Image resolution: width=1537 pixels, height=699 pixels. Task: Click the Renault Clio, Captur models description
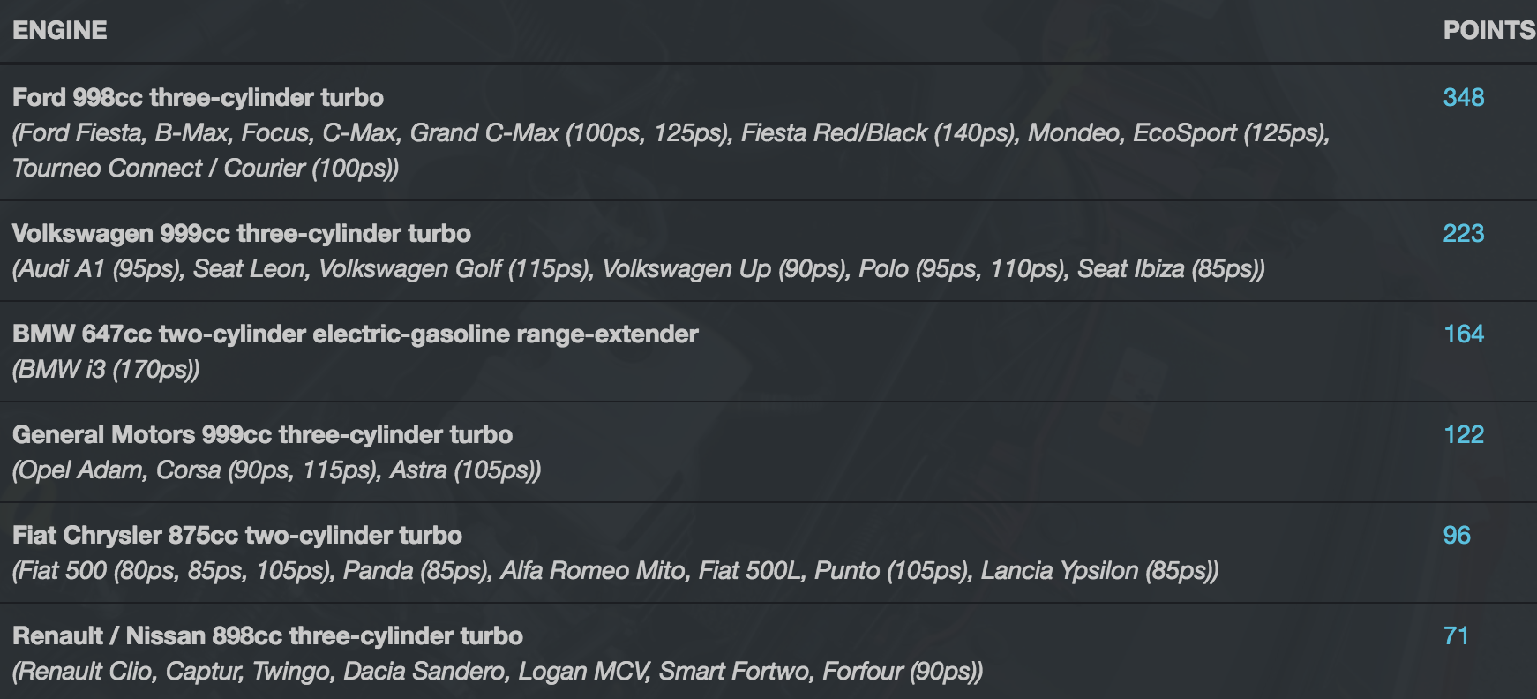[497, 671]
